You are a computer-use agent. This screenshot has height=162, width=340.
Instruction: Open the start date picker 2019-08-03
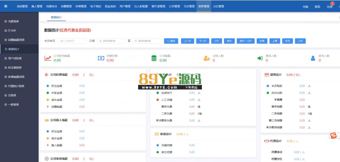(111, 41)
